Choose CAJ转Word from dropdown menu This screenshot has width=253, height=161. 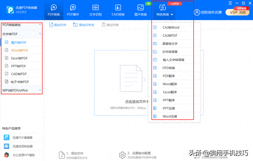(x=174, y=27)
